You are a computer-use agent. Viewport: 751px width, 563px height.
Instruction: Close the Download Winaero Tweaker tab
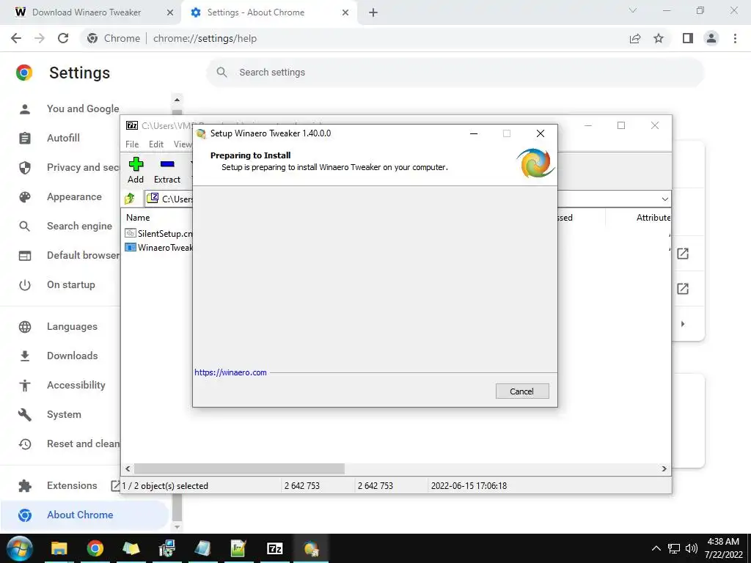[x=170, y=12]
